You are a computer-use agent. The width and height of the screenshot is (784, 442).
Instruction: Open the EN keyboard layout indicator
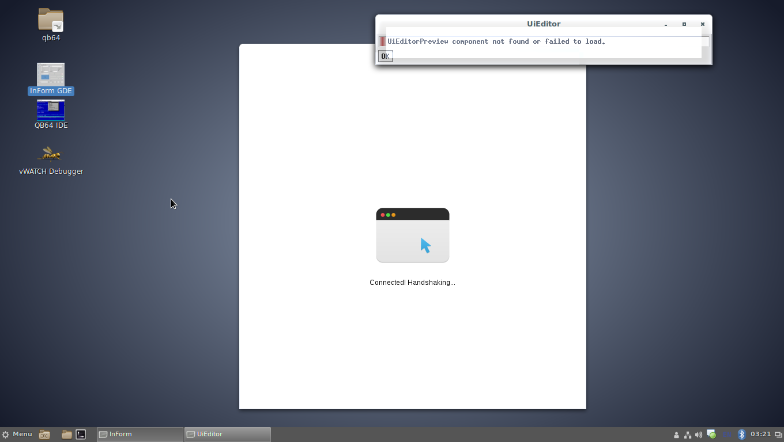pos(727,435)
